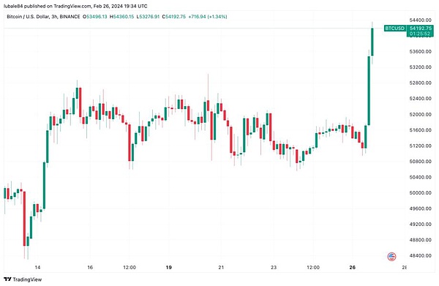
Task: Select date 26 on the time axis
Action: [352, 268]
